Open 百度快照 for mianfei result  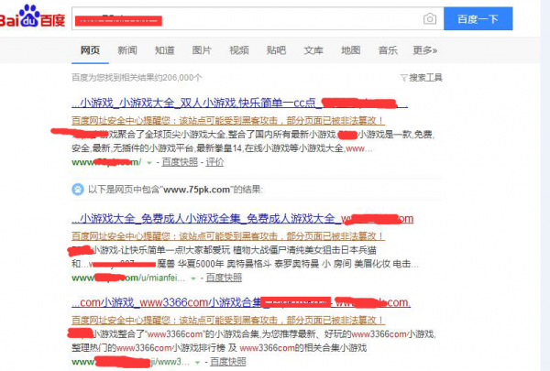click(224, 278)
